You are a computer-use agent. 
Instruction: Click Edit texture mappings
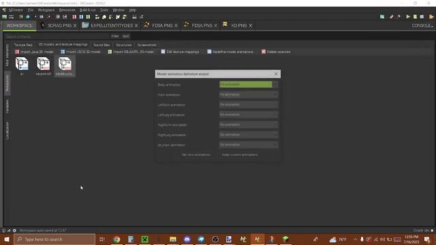pos(180,52)
